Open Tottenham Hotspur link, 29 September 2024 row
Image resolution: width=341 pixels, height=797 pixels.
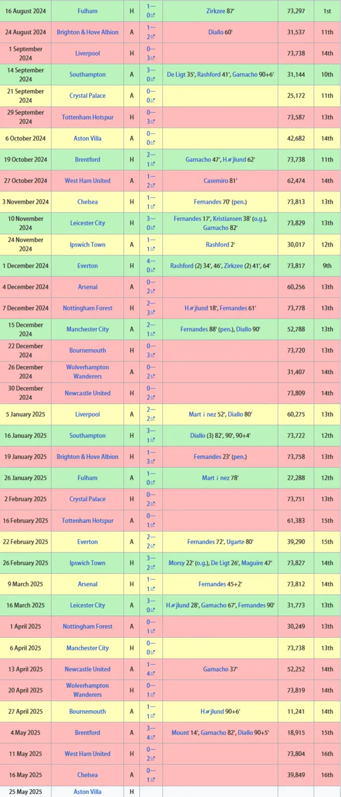pos(87,117)
